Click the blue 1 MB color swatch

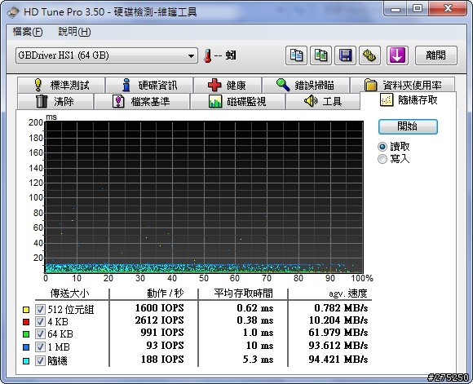click(26, 347)
